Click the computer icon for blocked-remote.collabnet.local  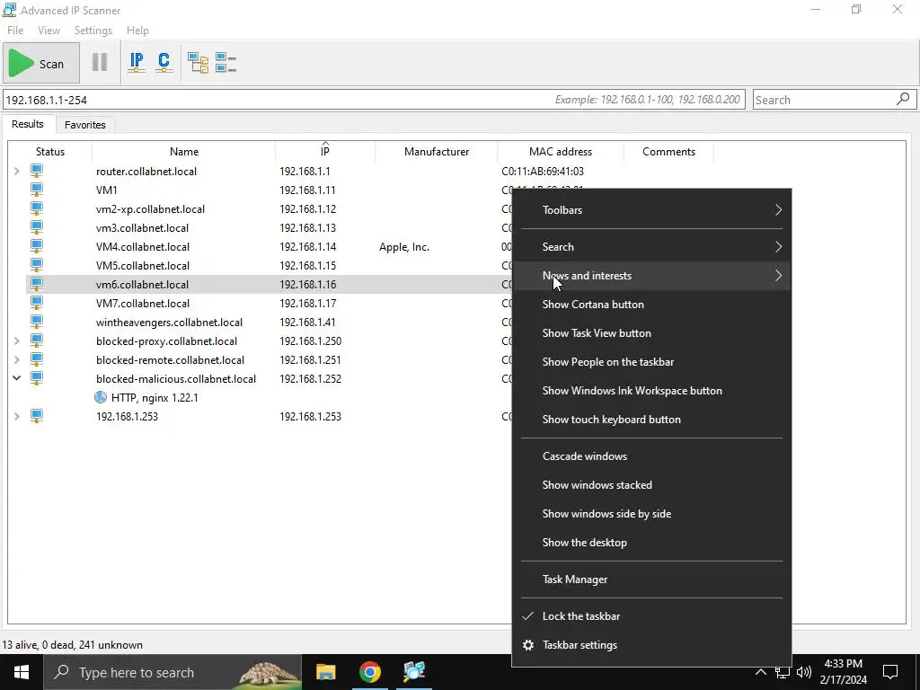[x=36, y=359]
